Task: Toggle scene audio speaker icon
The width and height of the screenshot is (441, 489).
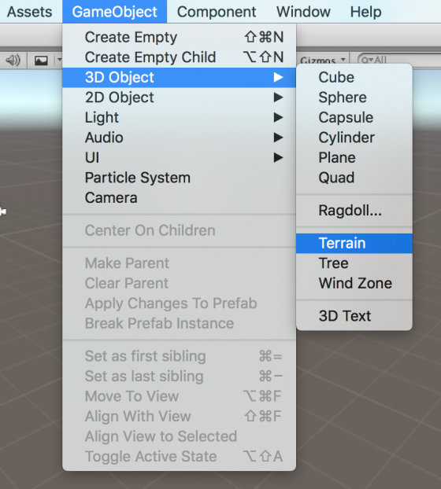Action: [13, 60]
